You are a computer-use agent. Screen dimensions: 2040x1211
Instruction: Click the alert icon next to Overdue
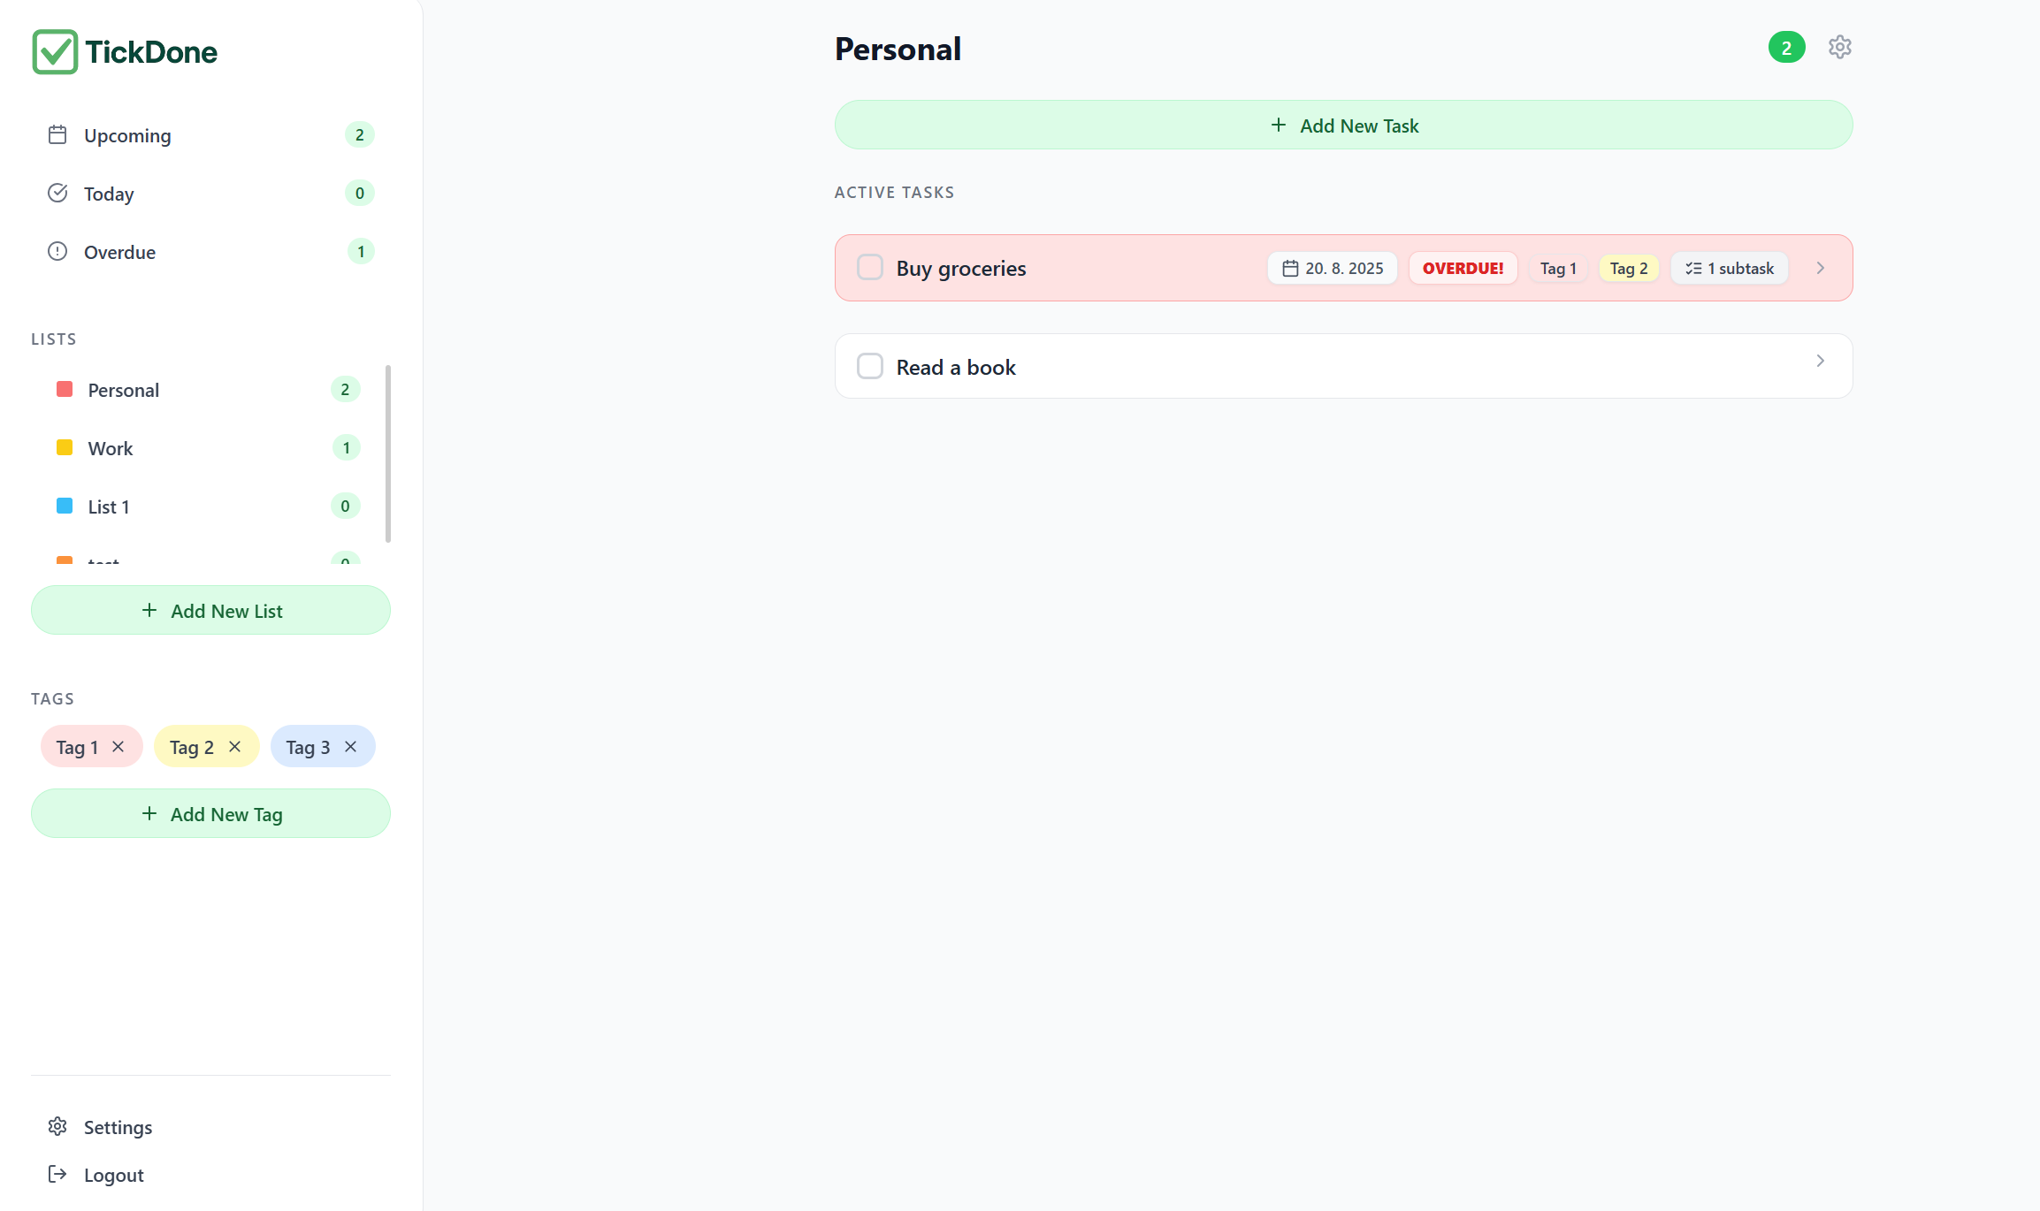click(x=57, y=251)
